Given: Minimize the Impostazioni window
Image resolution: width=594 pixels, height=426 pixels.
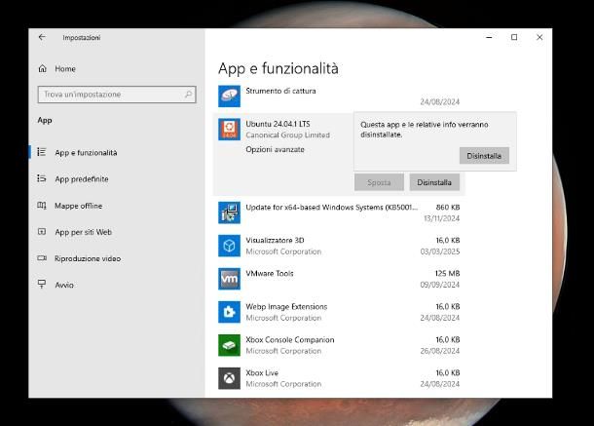Looking at the screenshot, I should click(489, 37).
